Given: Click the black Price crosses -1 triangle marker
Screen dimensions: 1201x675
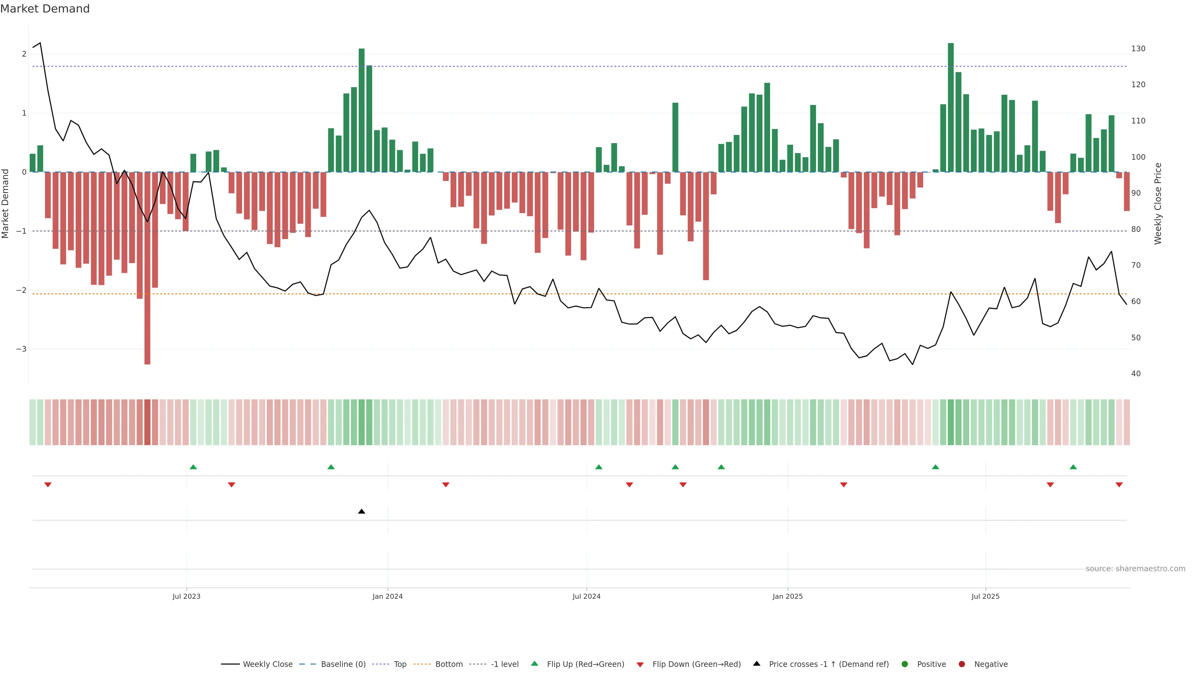Looking at the screenshot, I should [361, 512].
